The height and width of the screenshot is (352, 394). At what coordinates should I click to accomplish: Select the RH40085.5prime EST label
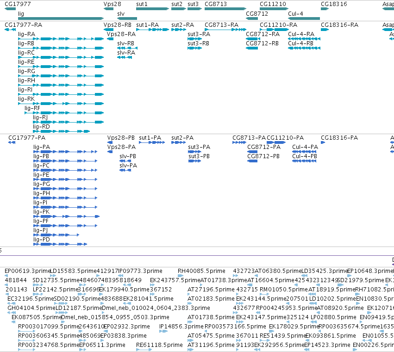(x=201, y=271)
